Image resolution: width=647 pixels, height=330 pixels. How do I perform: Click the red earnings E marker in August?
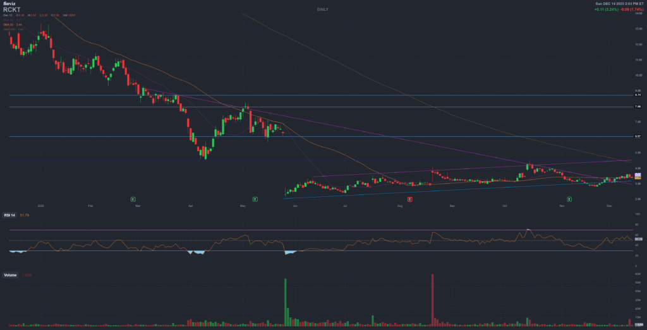tap(410, 199)
